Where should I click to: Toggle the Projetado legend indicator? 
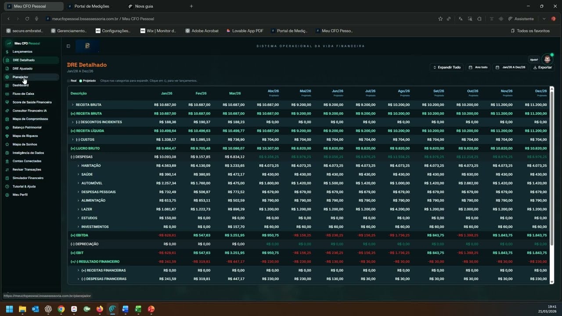coord(87,81)
